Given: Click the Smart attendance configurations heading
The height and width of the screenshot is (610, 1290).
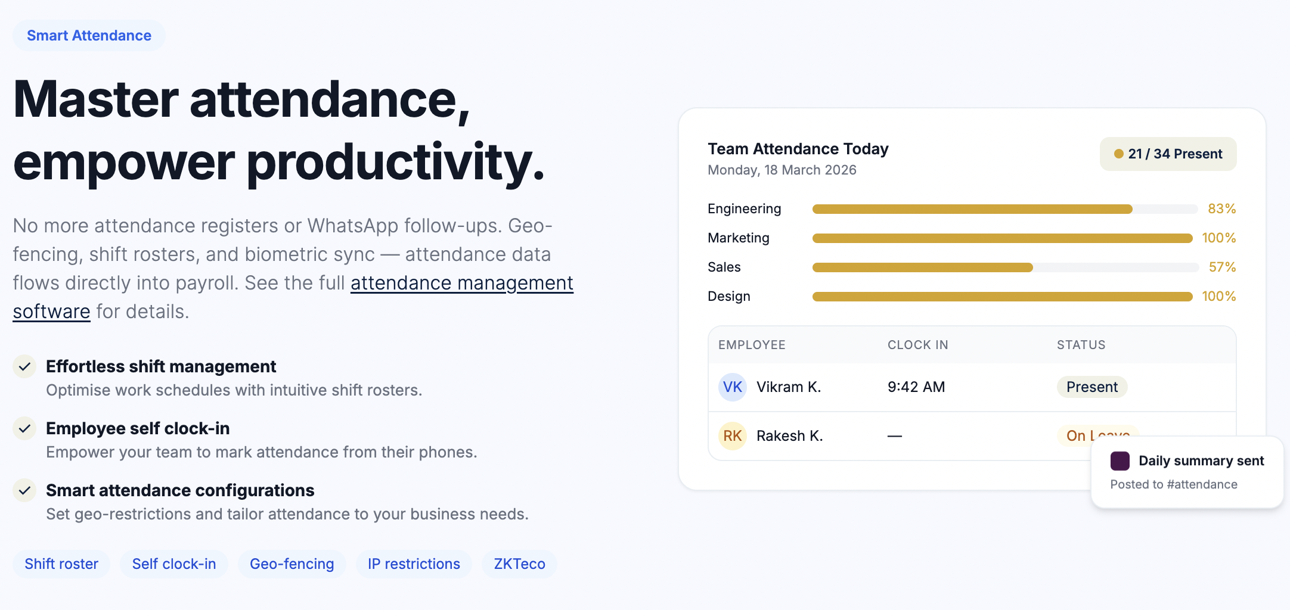Looking at the screenshot, I should click(180, 491).
